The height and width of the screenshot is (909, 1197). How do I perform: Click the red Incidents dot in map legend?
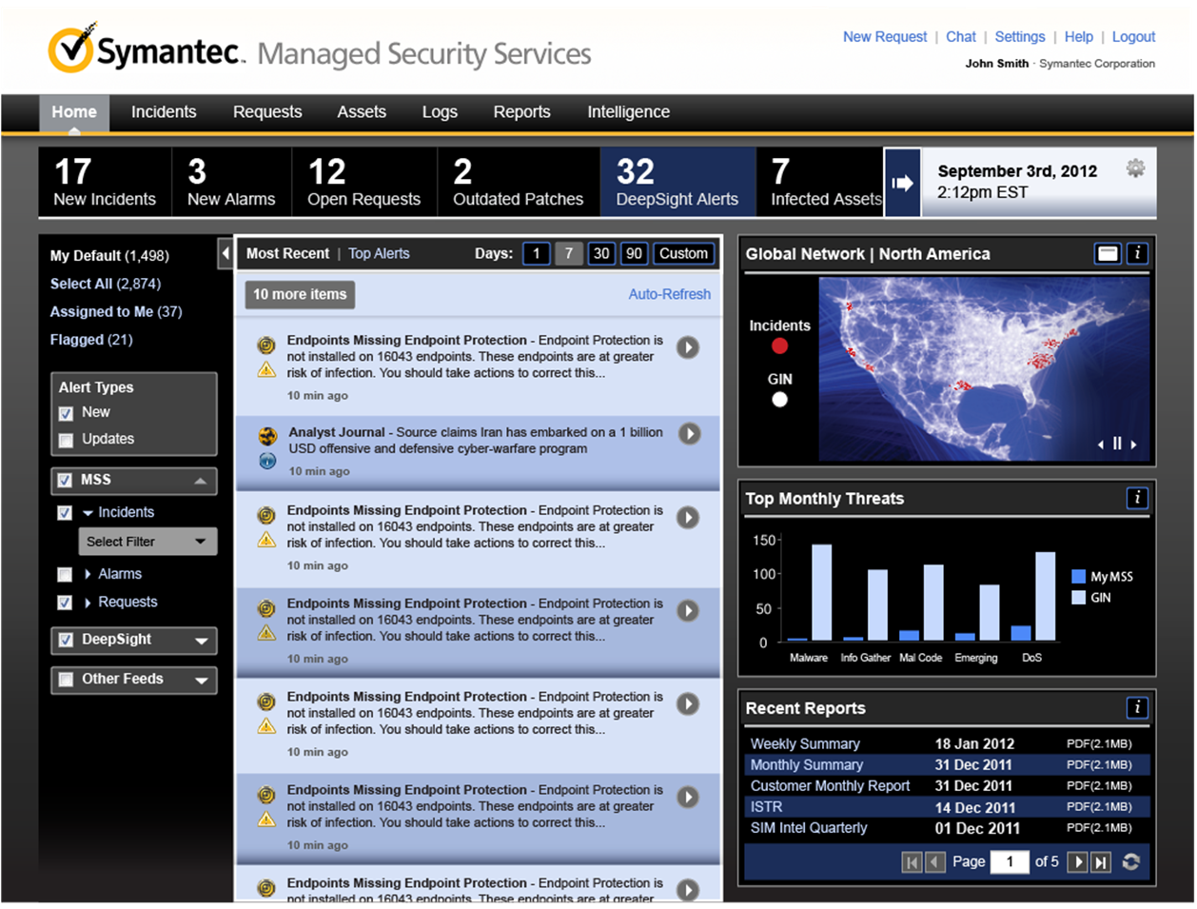coord(780,346)
